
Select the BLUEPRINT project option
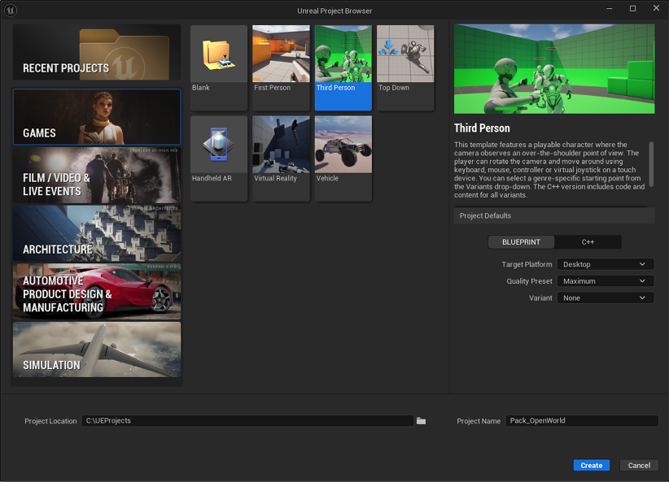(521, 241)
